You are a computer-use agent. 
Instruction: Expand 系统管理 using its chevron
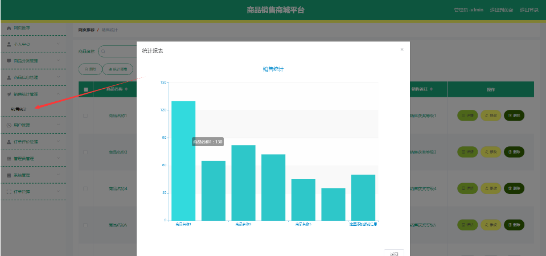click(59, 175)
